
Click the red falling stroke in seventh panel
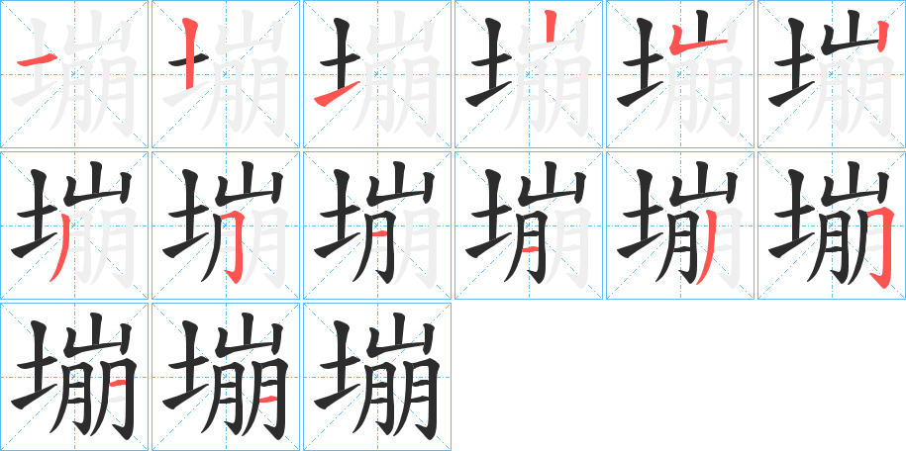59,247
